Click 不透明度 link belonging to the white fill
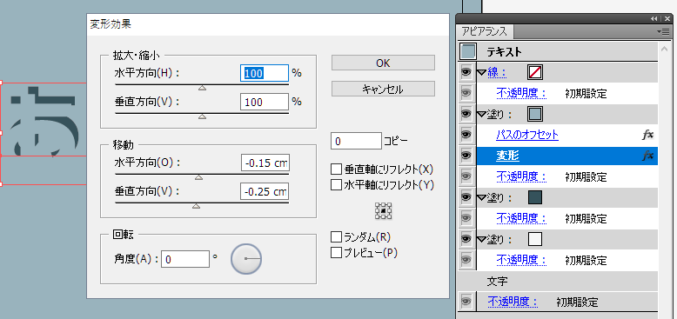Image resolution: width=677 pixels, height=319 pixels. click(521, 261)
